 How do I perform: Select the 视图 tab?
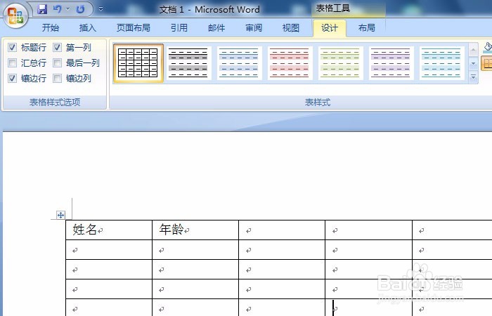click(290, 28)
